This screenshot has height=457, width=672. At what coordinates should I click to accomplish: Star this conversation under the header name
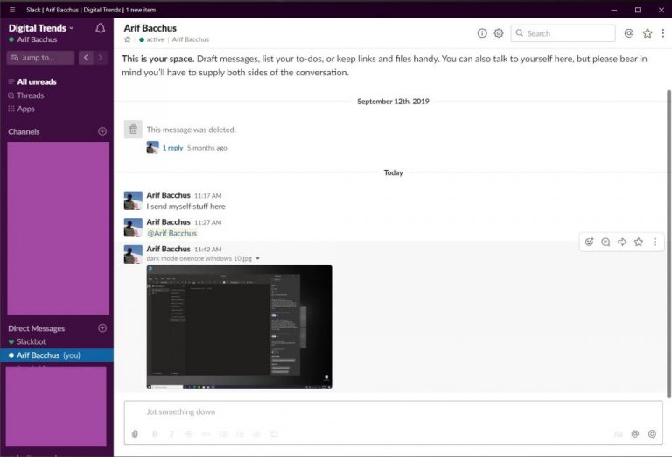tap(127, 39)
